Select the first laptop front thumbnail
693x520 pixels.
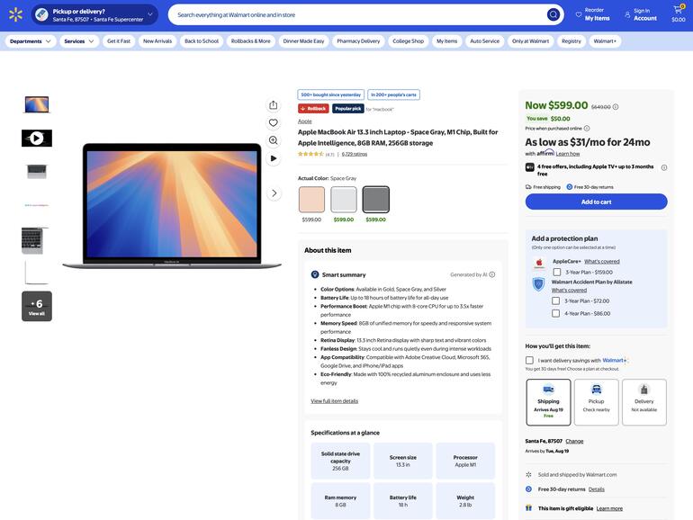point(37,104)
